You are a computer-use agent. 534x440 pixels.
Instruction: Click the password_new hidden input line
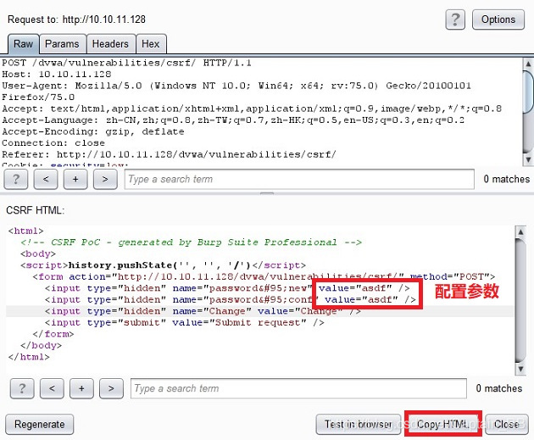pyautogui.click(x=227, y=288)
